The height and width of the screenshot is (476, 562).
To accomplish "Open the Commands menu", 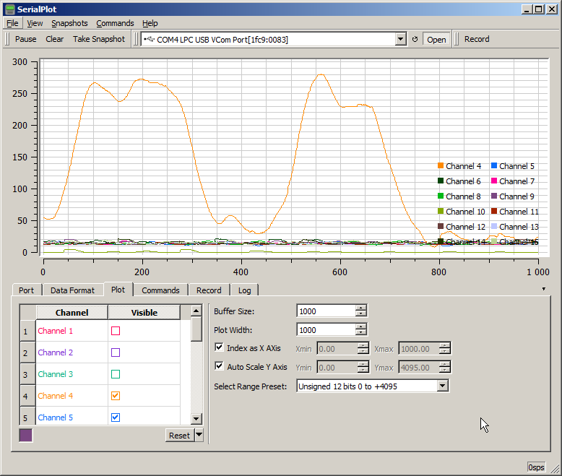I will point(115,23).
